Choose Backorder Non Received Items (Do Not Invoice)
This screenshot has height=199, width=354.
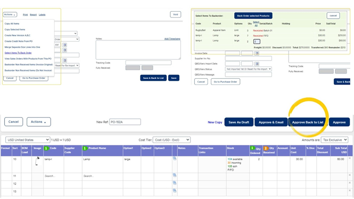point(28,70)
